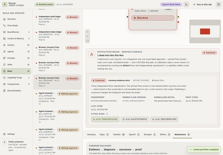Fit the flow canvas to view
The width and height of the screenshot is (223, 155).
(x=87, y=41)
